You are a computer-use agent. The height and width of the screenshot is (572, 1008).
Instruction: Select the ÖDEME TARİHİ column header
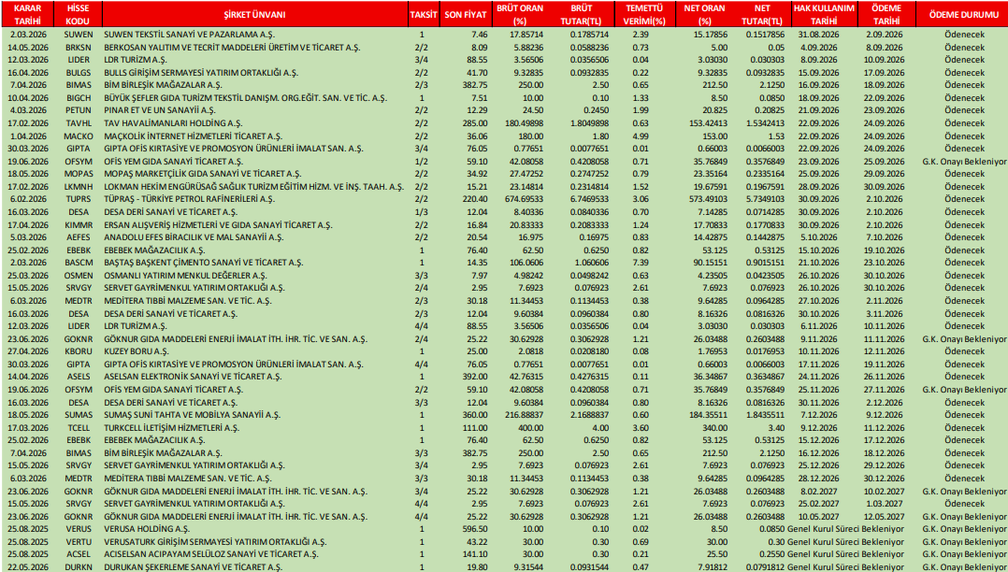(886, 15)
